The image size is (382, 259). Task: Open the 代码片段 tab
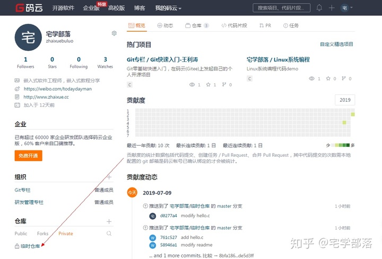pyautogui.click(x=234, y=25)
